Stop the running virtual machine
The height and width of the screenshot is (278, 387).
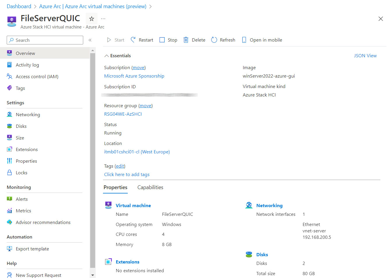(x=168, y=40)
